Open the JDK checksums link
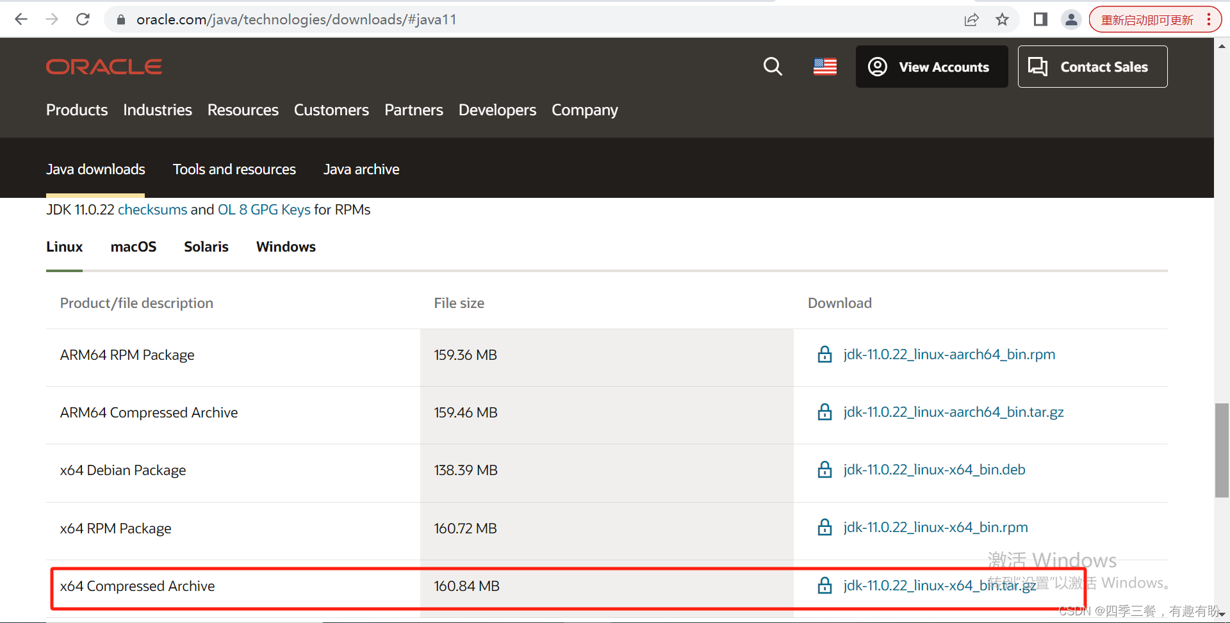 152,209
